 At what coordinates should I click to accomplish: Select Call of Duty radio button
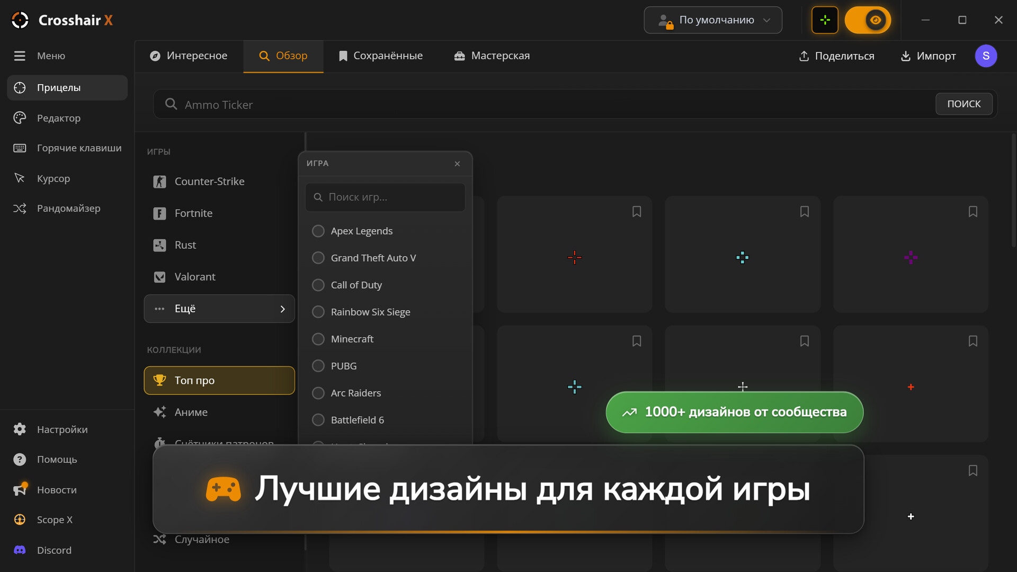pyautogui.click(x=318, y=285)
